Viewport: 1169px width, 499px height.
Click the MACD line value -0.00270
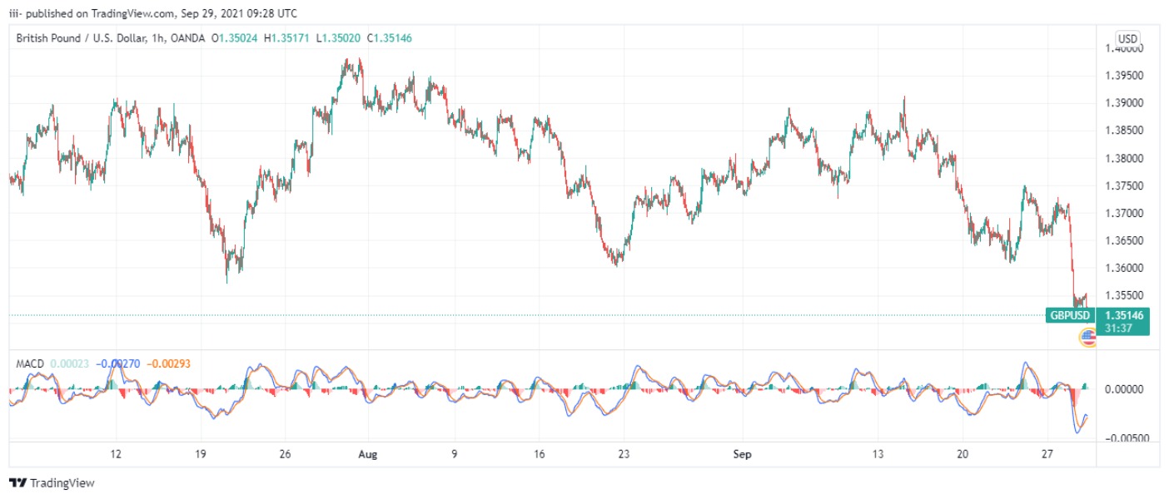[x=117, y=363]
